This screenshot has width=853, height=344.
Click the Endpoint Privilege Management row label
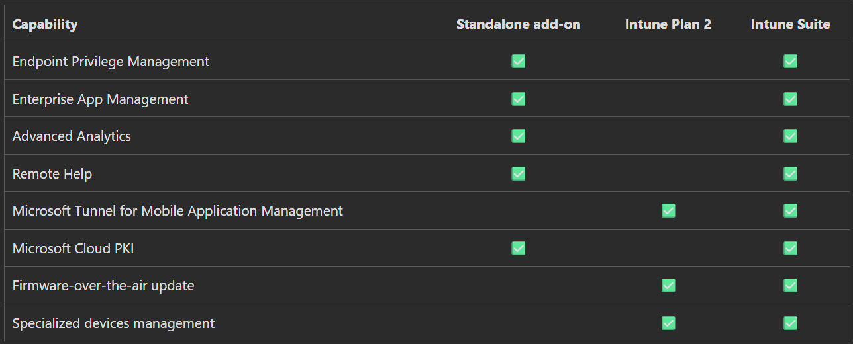click(111, 62)
